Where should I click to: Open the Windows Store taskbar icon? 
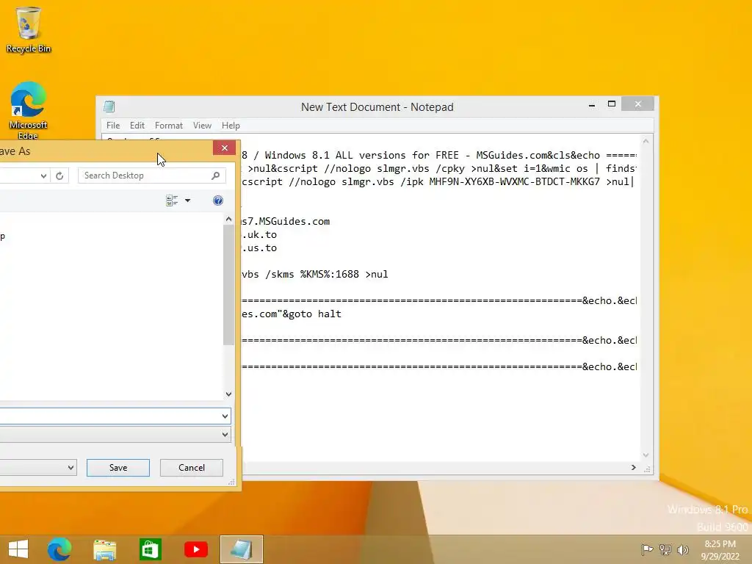150,549
